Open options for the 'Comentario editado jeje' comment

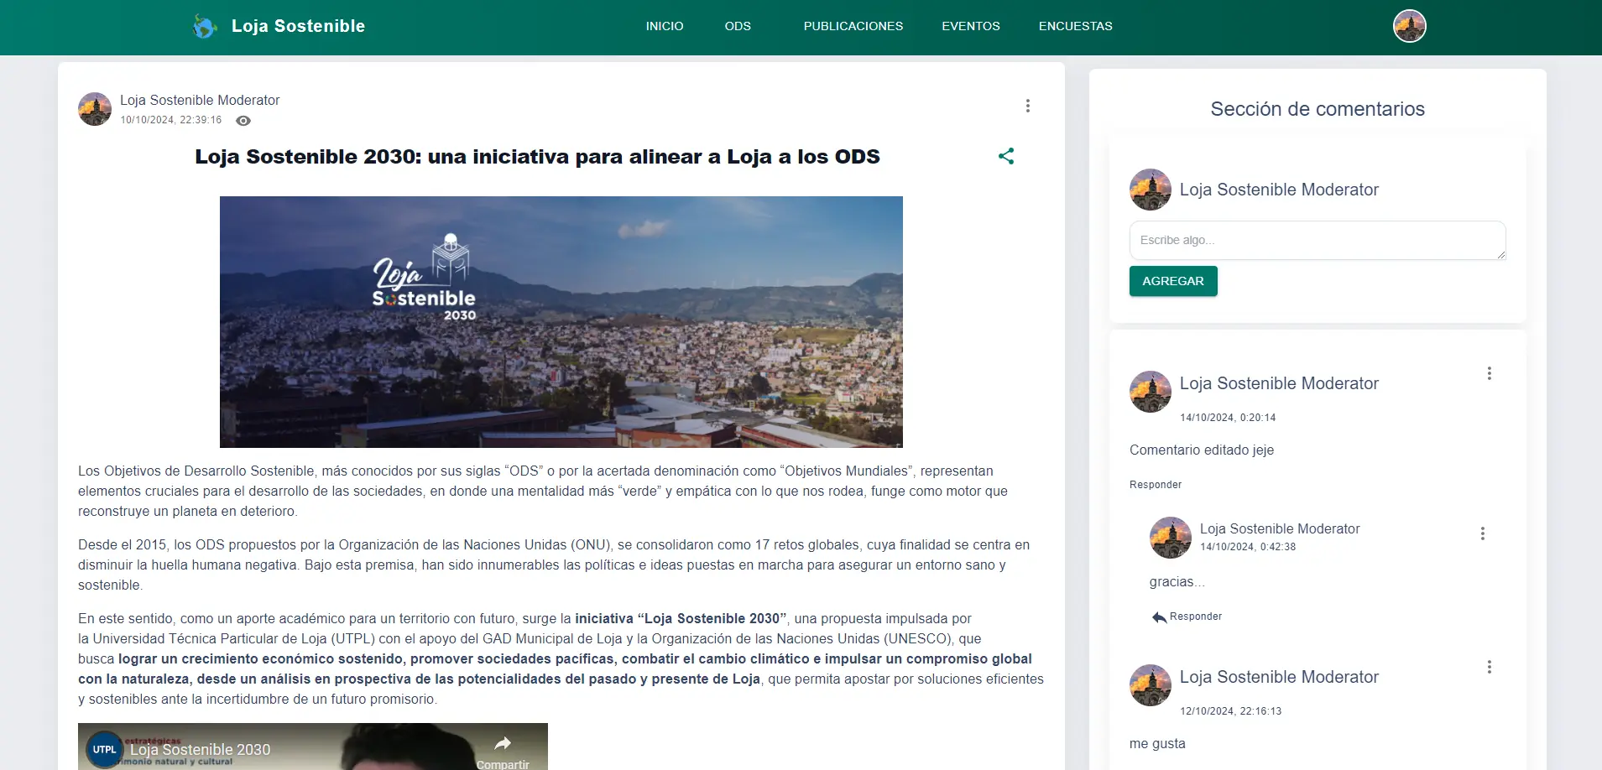1490,372
